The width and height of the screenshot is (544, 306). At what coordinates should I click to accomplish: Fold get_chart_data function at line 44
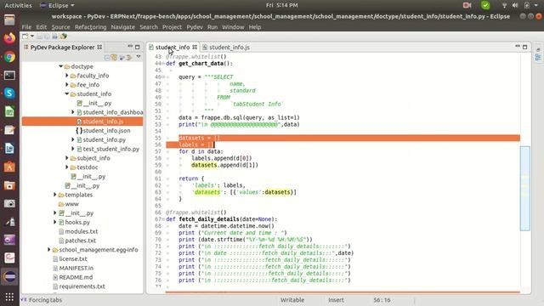pyautogui.click(x=163, y=64)
